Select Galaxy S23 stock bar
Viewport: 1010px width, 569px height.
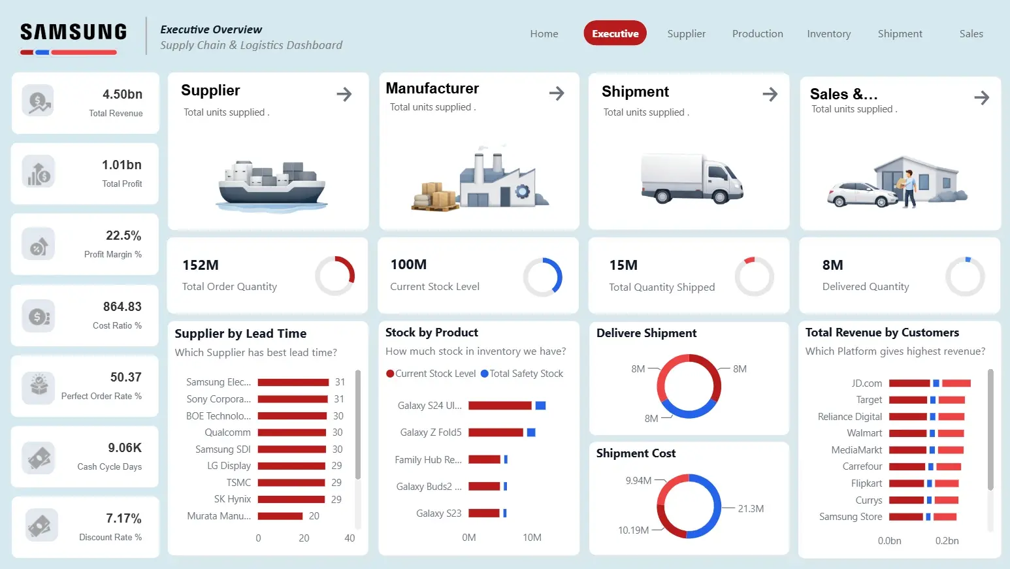tap(484, 513)
